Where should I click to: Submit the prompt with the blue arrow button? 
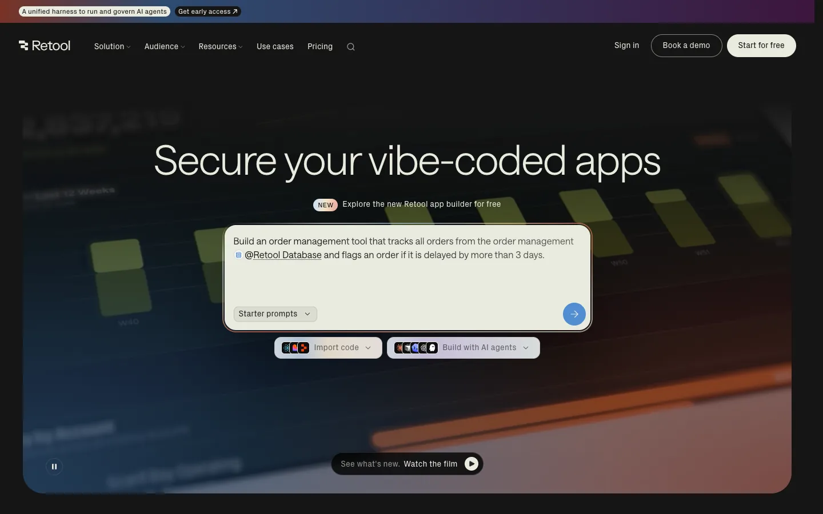[x=574, y=314]
